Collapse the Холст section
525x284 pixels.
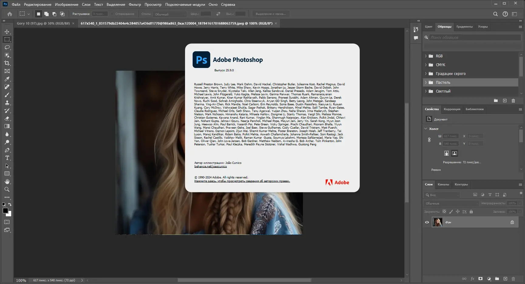[x=426, y=129]
